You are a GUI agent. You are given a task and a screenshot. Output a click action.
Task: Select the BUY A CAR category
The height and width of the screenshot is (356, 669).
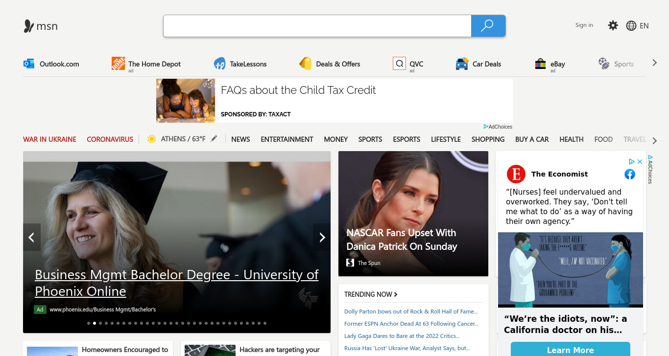pyautogui.click(x=532, y=139)
